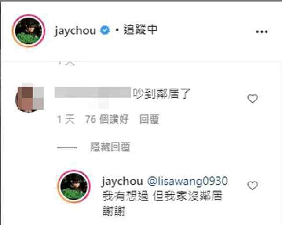Click the line beside 隱藏回覆

click(67, 148)
